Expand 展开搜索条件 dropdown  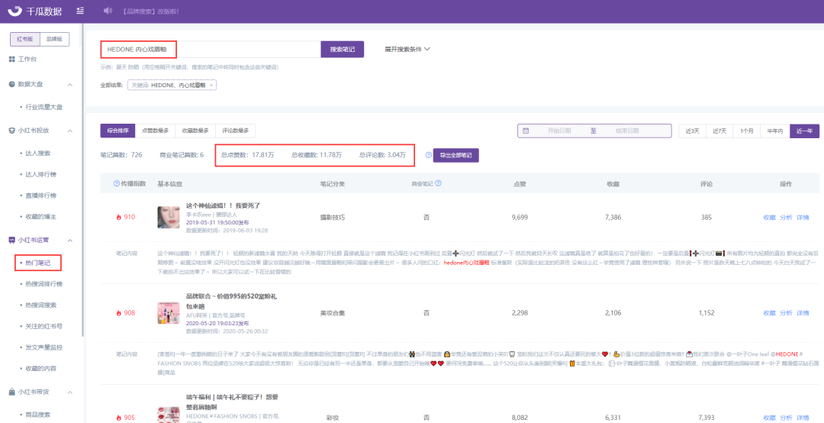407,50
